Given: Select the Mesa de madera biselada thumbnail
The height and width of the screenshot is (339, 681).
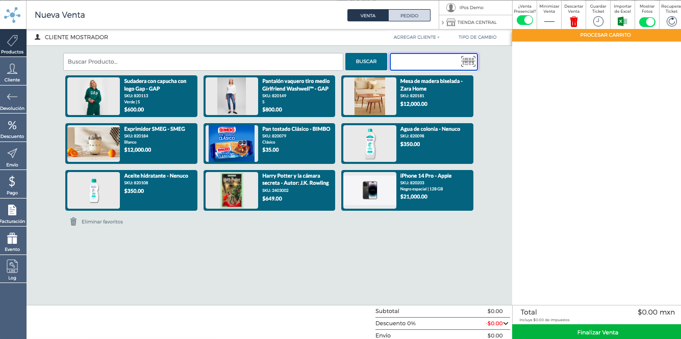Looking at the screenshot, I should 370,96.
